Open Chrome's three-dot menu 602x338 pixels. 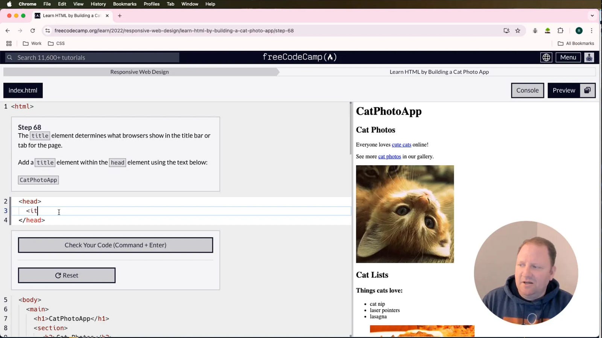tap(591, 30)
